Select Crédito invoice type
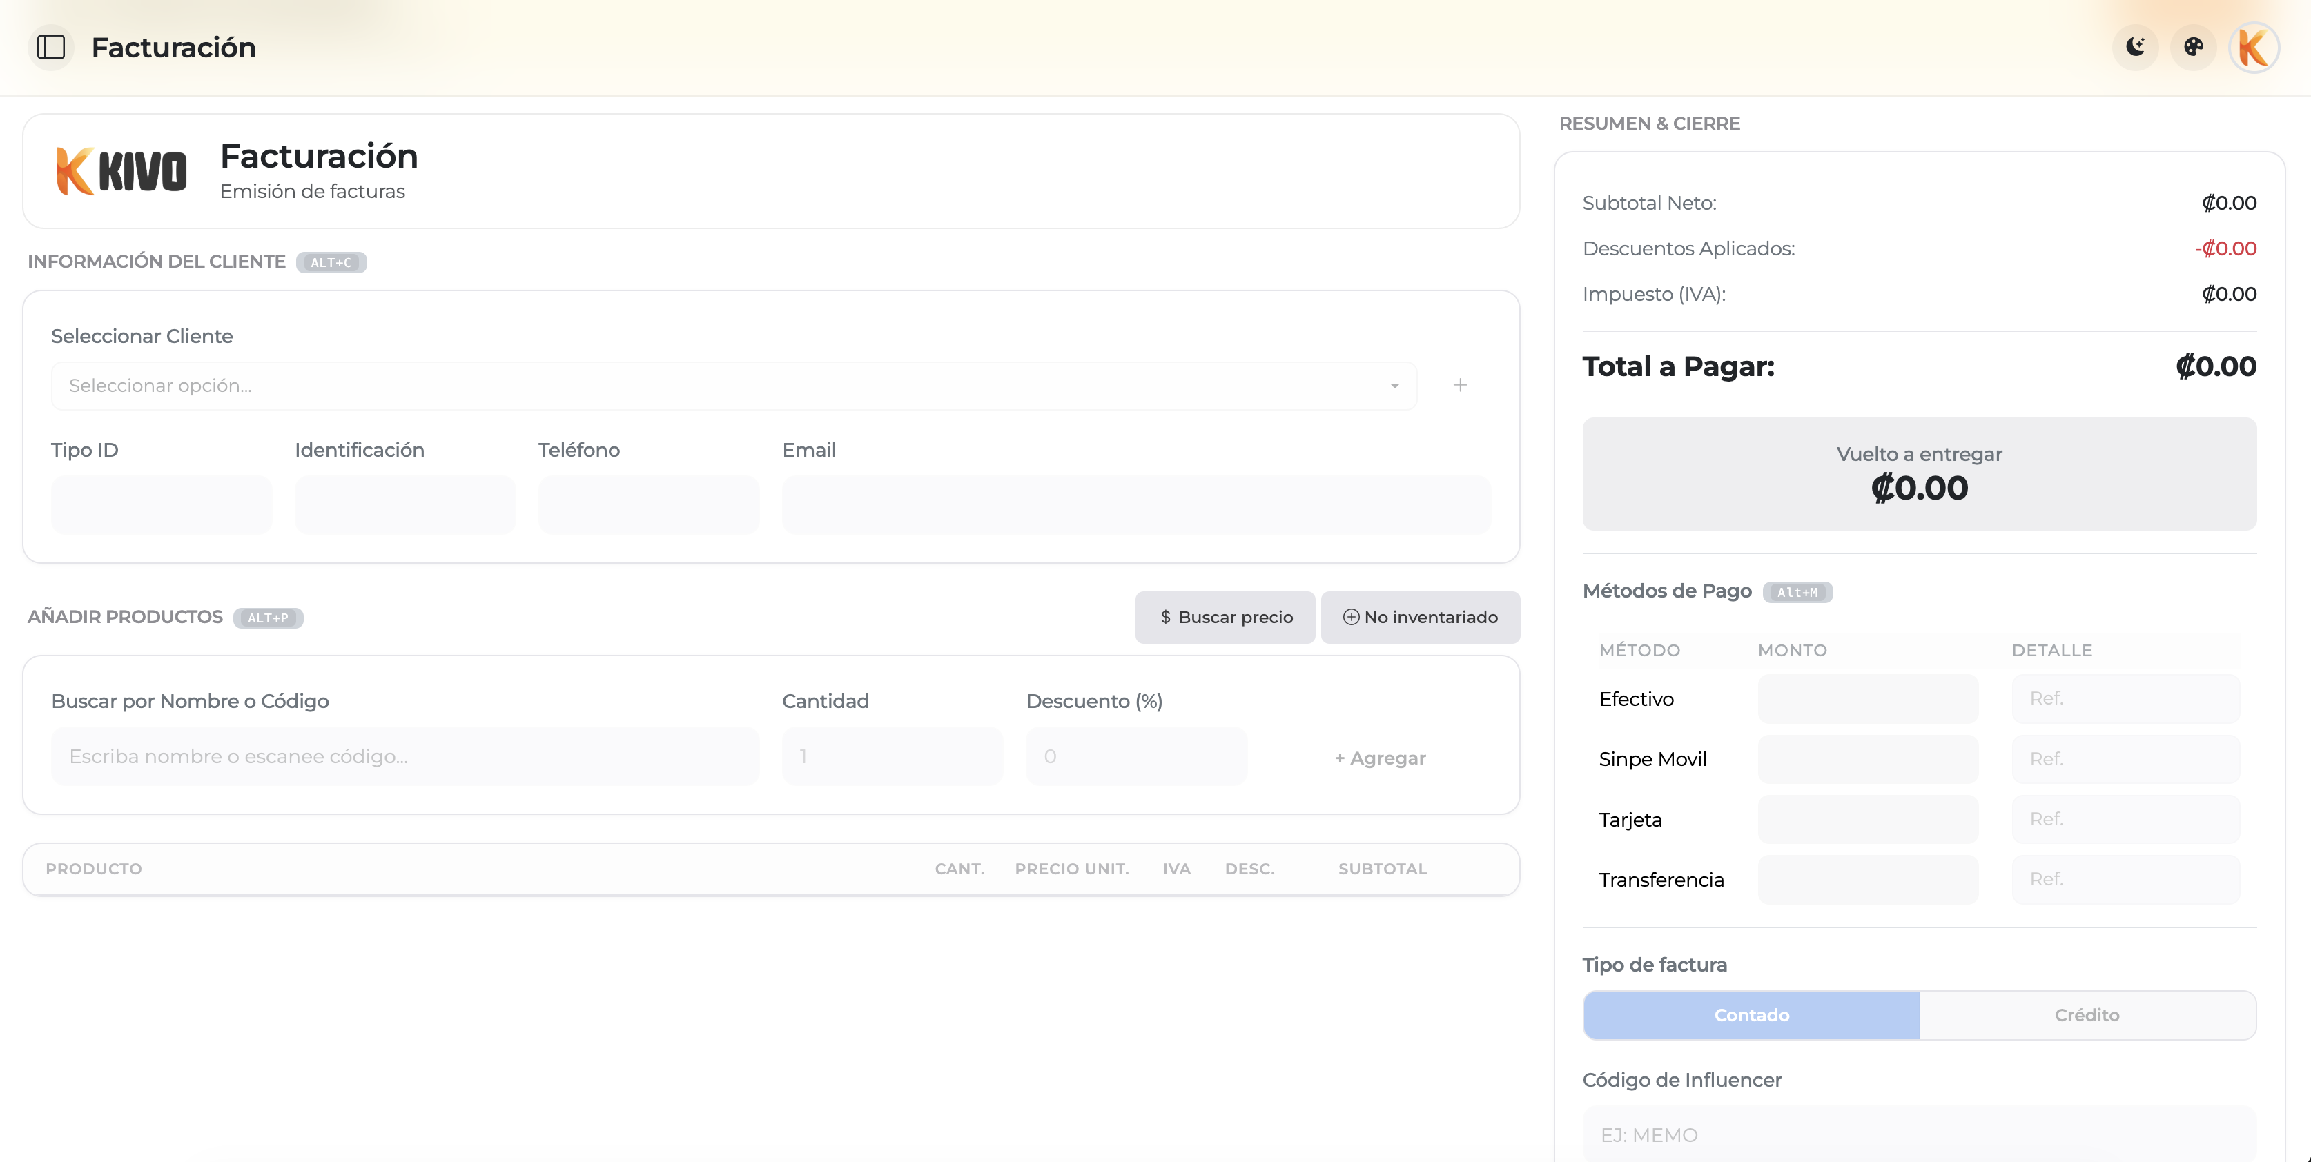The height and width of the screenshot is (1162, 2311). [x=2087, y=1015]
